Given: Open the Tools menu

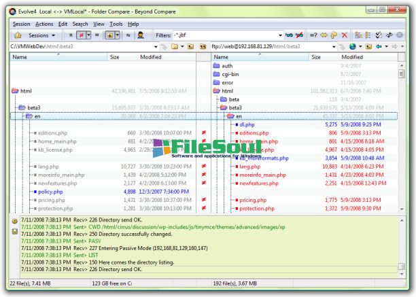Looking at the screenshot, I should tap(116, 24).
